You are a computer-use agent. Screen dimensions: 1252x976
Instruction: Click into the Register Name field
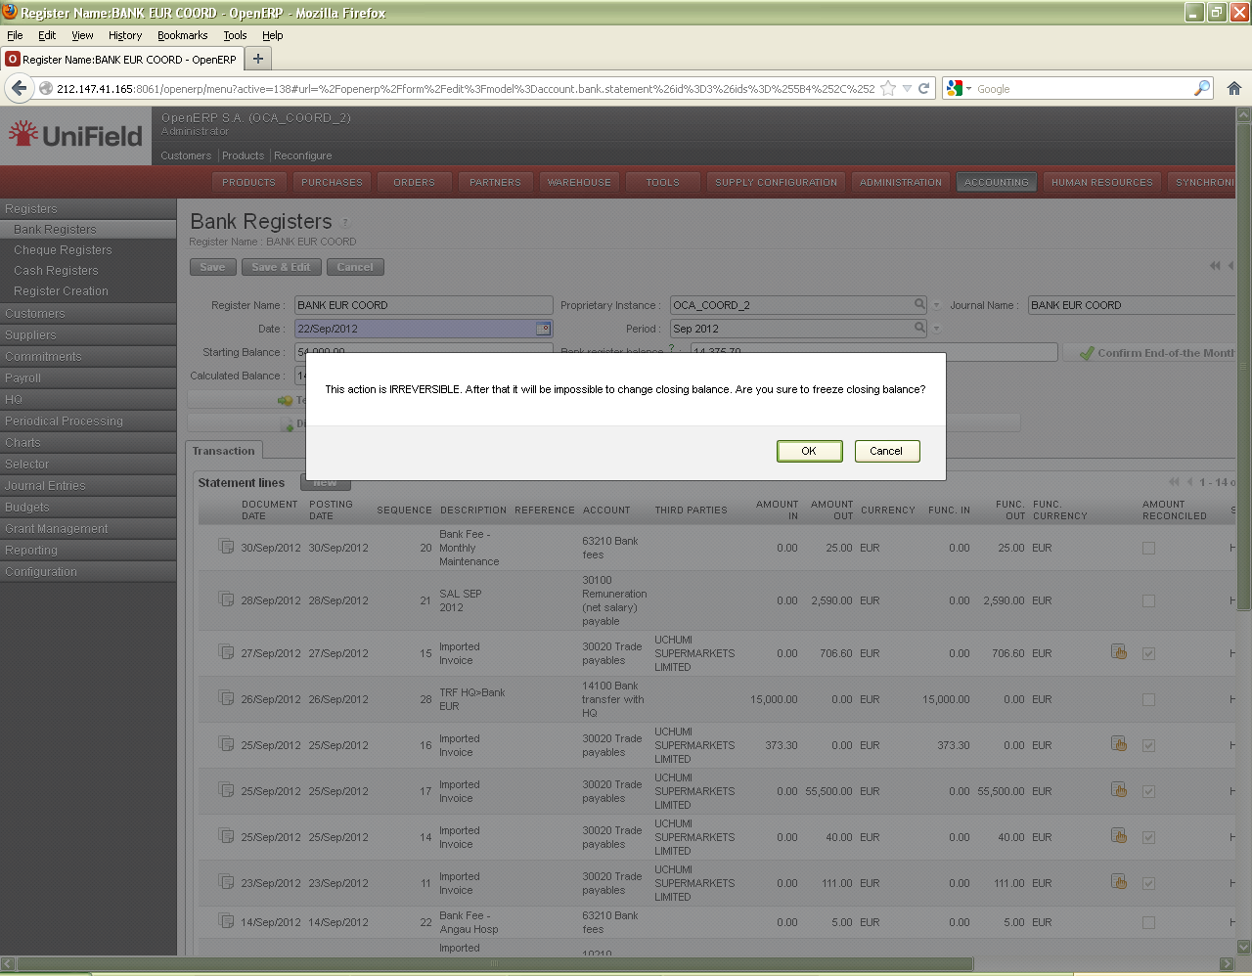pos(423,305)
